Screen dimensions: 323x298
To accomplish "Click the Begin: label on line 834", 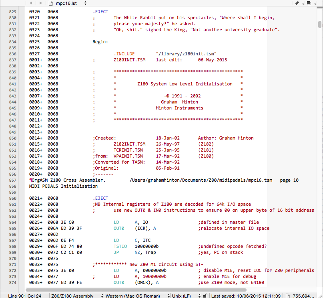I will pos(100,42).
